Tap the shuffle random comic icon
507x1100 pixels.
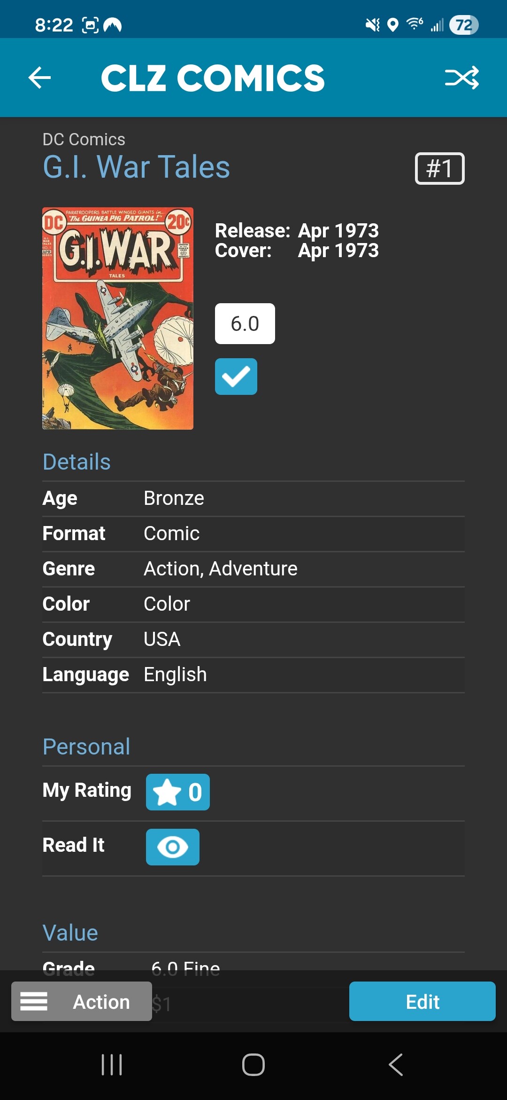[x=462, y=78]
